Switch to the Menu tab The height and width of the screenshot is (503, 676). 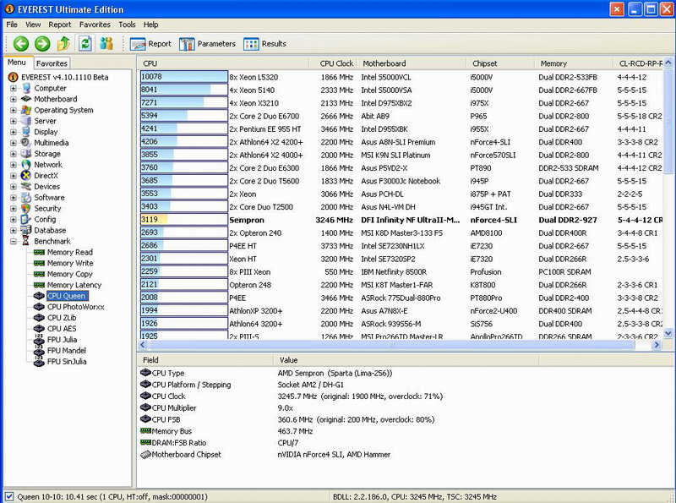[17, 62]
